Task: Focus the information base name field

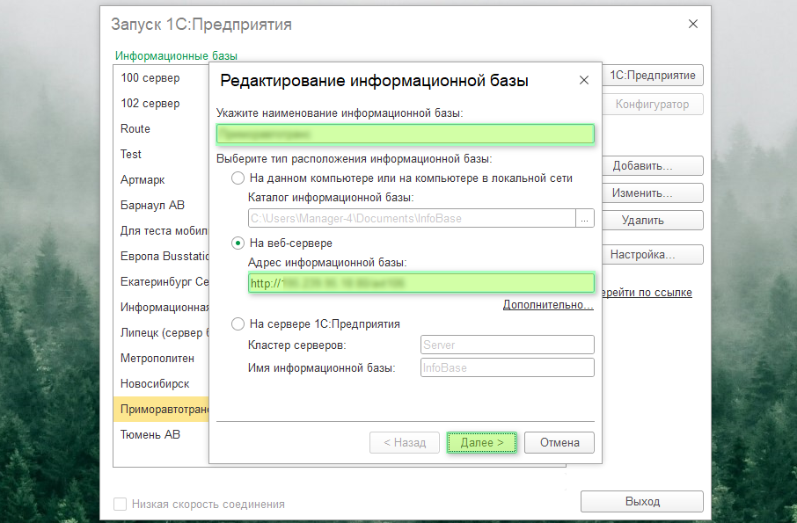Action: click(x=406, y=134)
